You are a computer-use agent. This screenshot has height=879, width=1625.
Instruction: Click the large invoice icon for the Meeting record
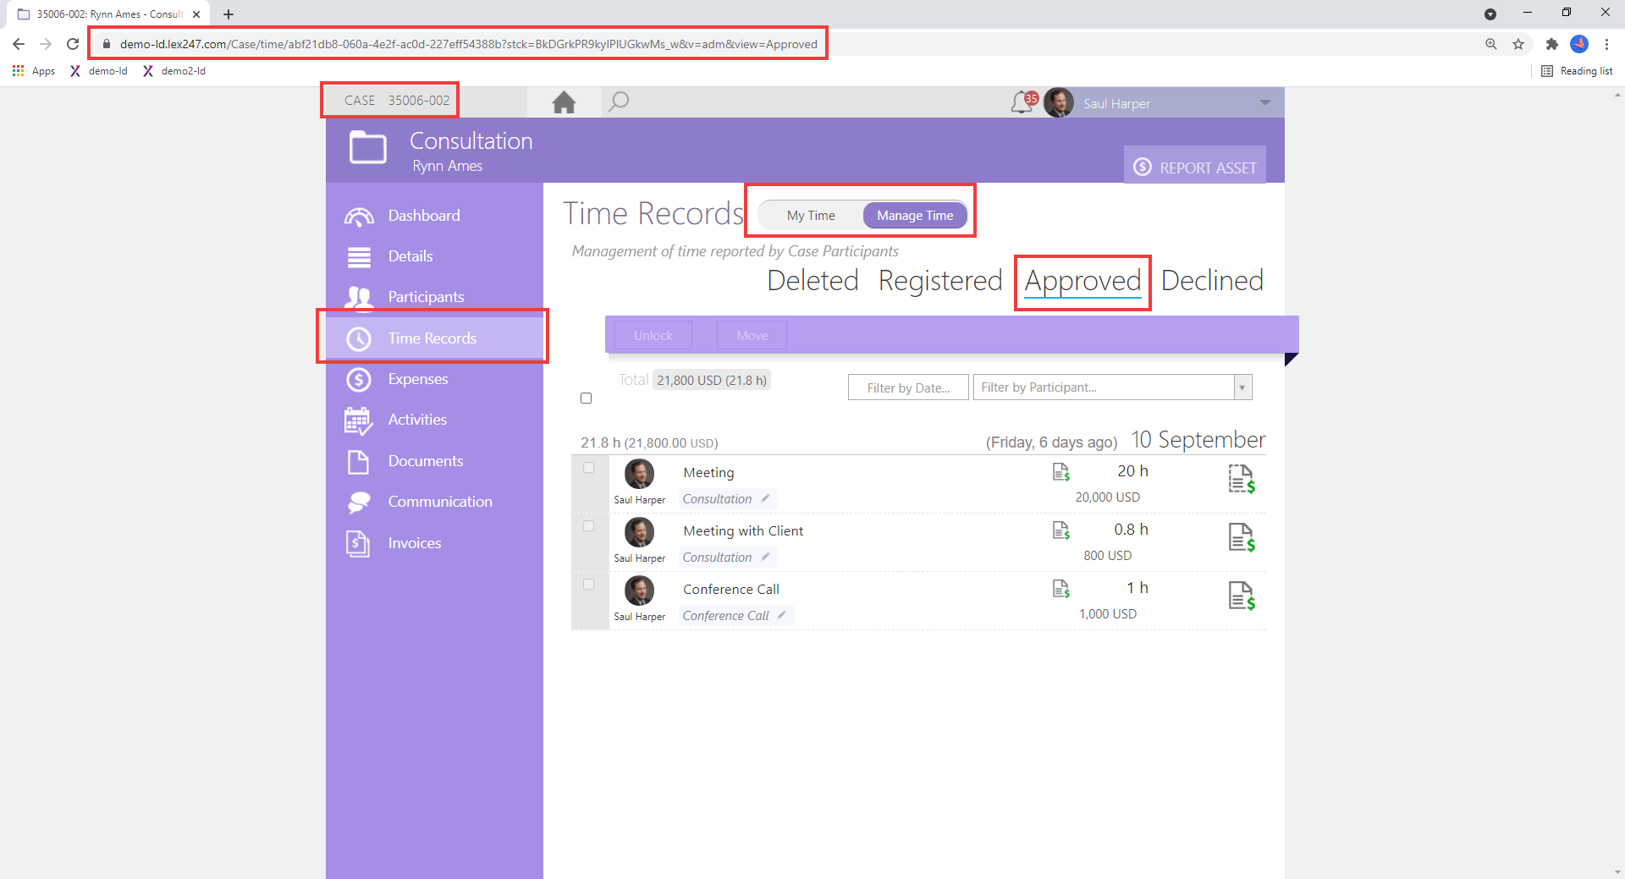[x=1242, y=479]
